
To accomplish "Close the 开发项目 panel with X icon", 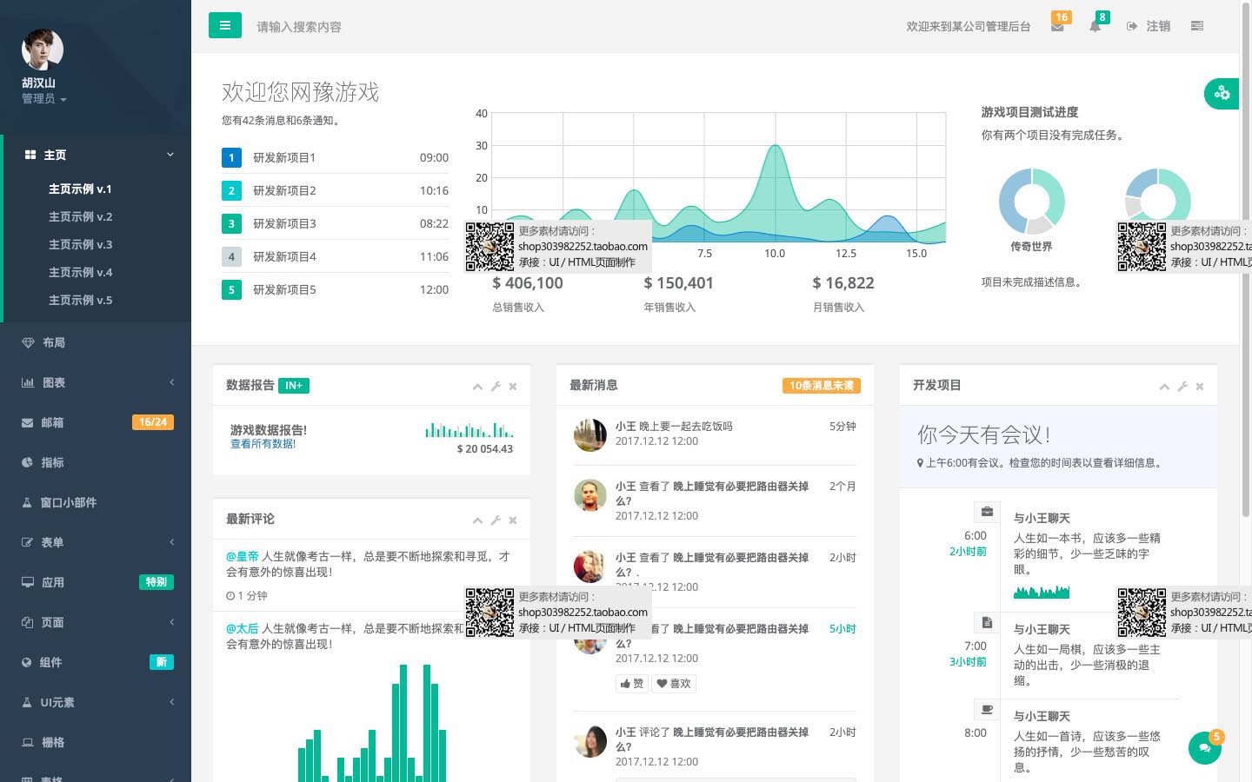I will 1200,386.
